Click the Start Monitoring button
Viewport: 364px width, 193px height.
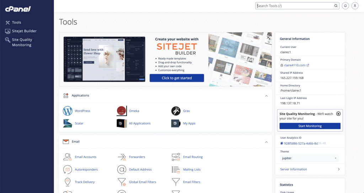[x=310, y=126]
